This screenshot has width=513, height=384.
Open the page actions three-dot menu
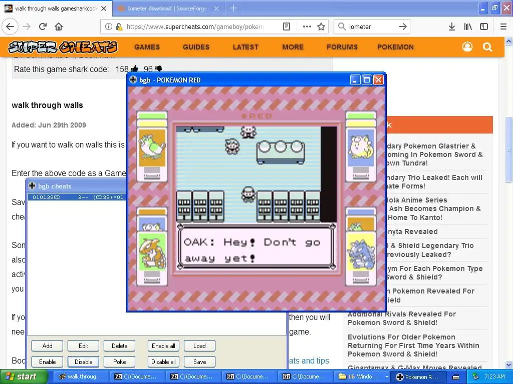307,26
